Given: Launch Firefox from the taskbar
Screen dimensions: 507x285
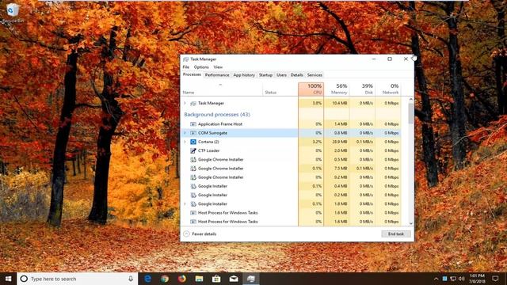Looking at the screenshot, I should click(x=181, y=279).
